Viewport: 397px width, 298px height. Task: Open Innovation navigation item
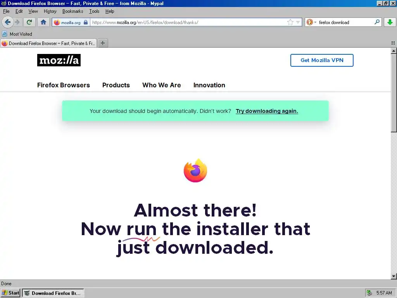[209, 85]
